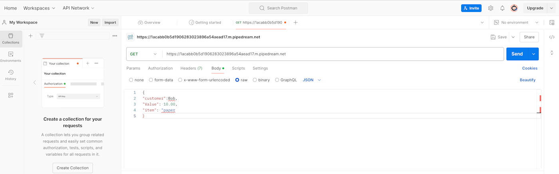Open the Getting started tab
This screenshot has width=559, height=174.
point(205,23)
